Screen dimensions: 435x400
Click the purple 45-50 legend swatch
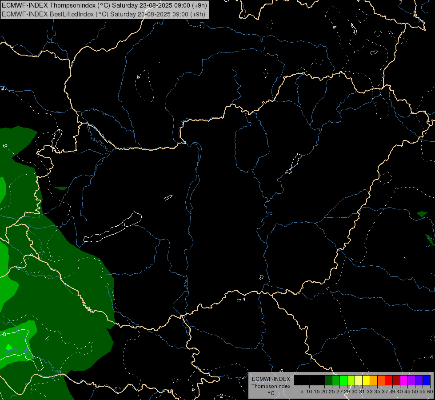(x=411, y=380)
